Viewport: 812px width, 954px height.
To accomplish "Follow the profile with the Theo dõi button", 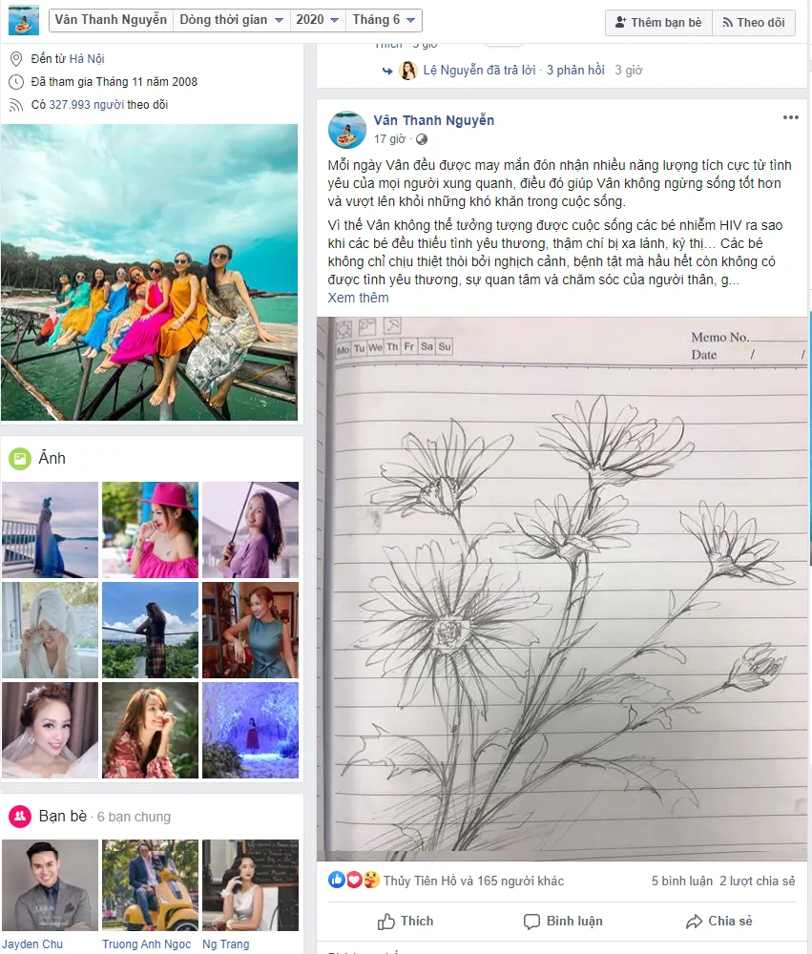I will [x=754, y=23].
